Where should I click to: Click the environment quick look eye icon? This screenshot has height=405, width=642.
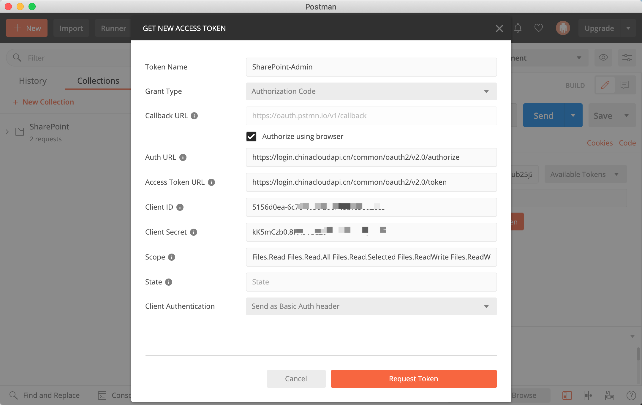click(x=603, y=58)
